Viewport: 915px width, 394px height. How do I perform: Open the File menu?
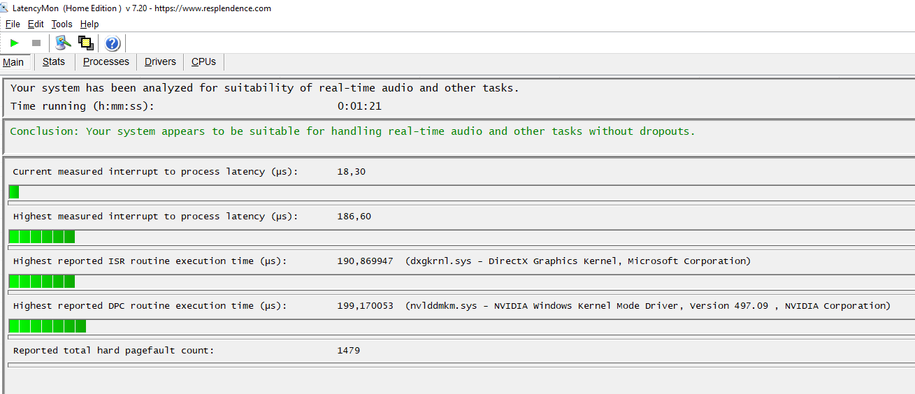pos(13,24)
